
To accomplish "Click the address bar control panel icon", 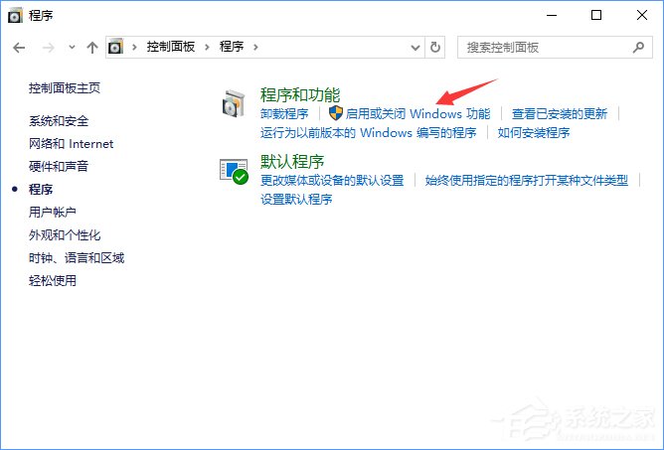I will [x=115, y=47].
